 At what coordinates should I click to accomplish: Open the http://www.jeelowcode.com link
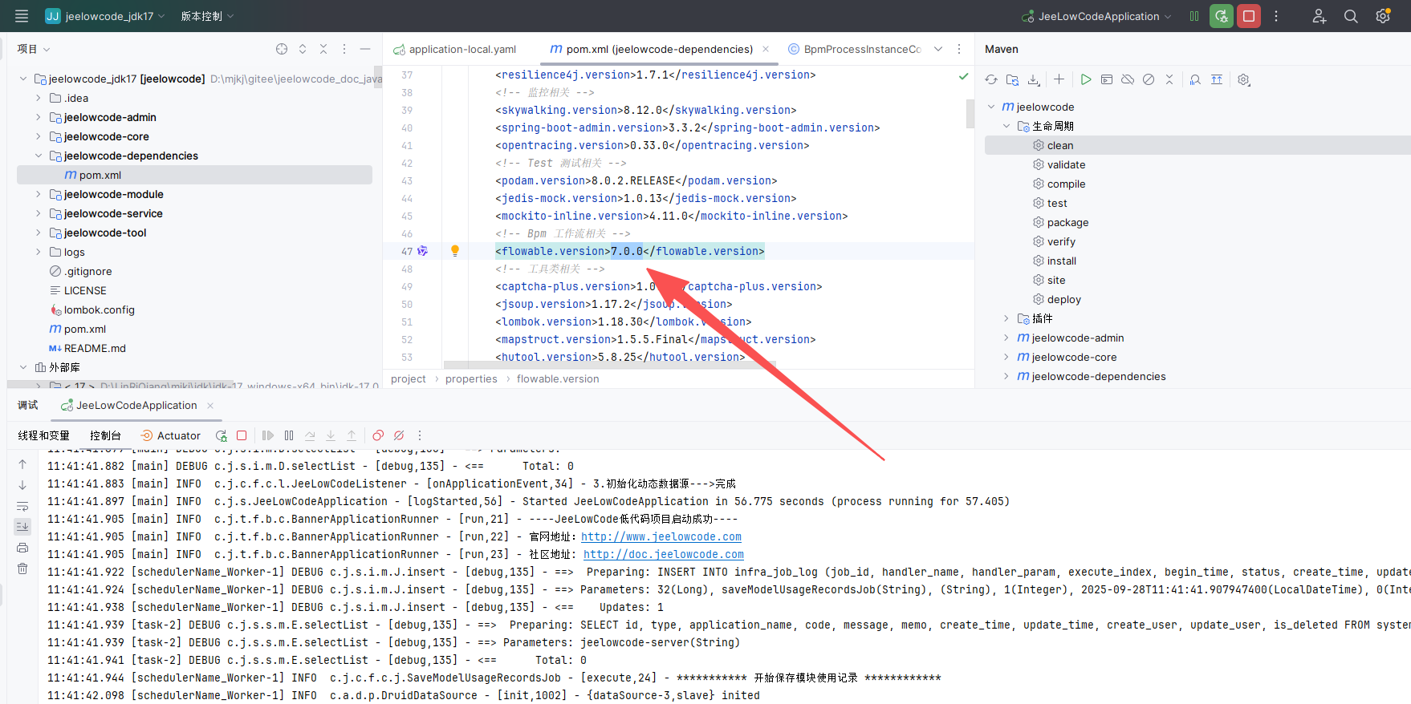(x=661, y=536)
